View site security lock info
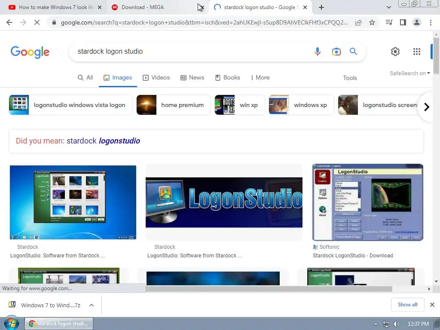This screenshot has width=440, height=330. [x=54, y=22]
